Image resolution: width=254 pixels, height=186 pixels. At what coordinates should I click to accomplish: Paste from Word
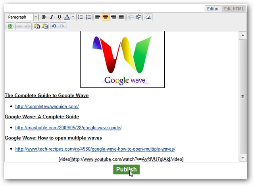45,26
